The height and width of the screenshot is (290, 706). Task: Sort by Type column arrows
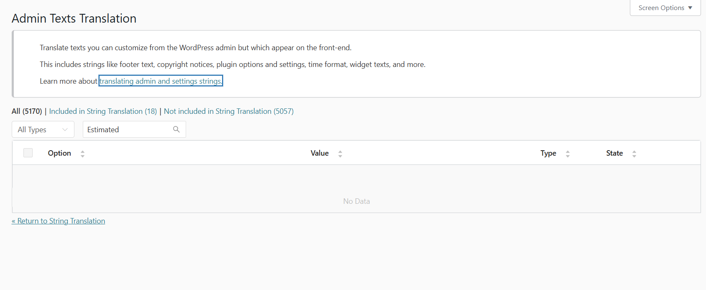pos(568,154)
